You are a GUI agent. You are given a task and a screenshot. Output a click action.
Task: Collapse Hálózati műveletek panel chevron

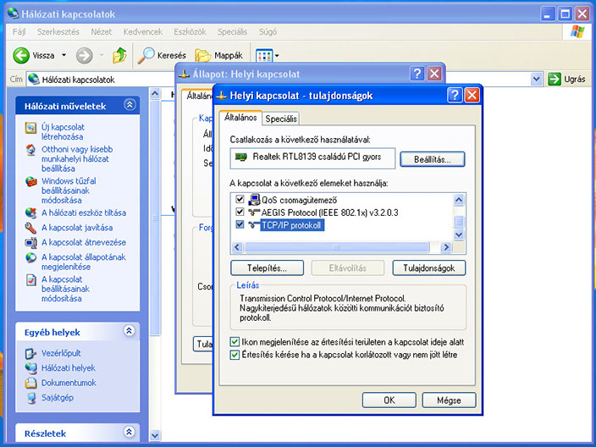click(x=130, y=104)
